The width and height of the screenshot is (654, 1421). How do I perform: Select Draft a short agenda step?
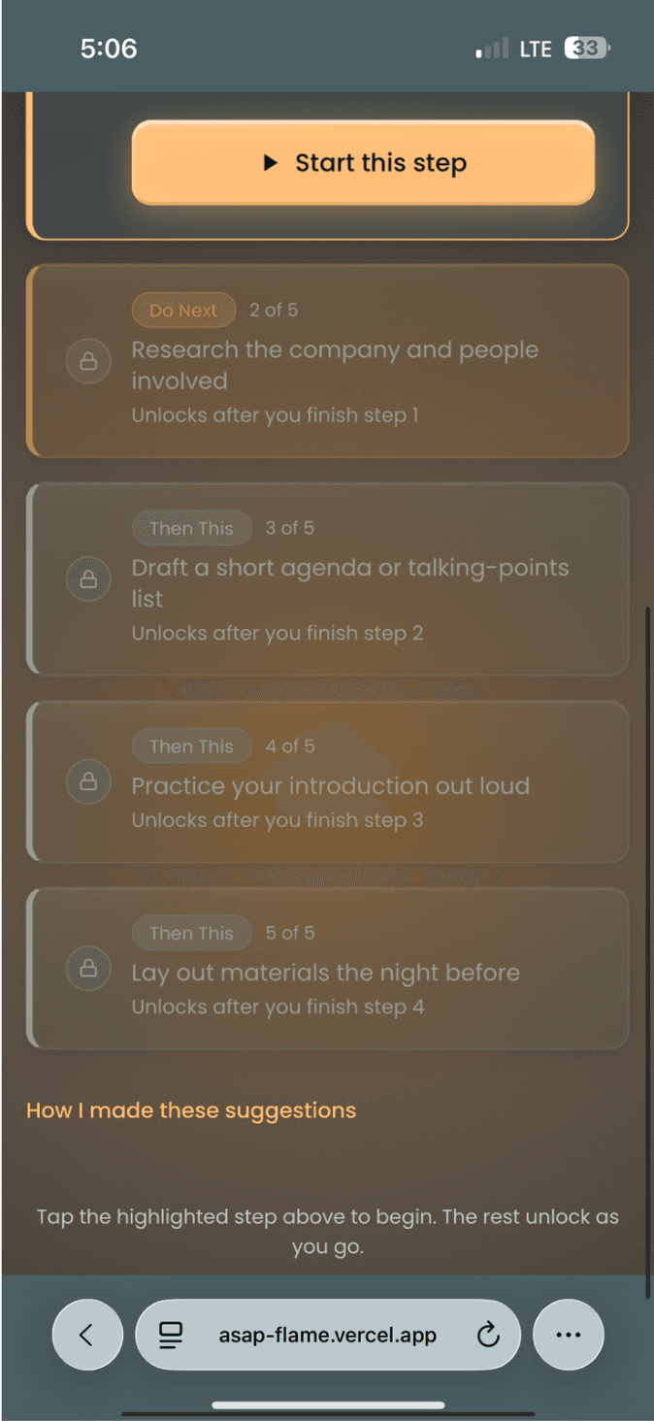coord(328,578)
